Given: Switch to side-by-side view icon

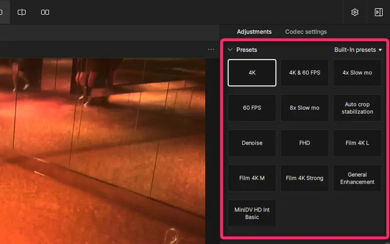Looking at the screenshot, I should (45, 12).
